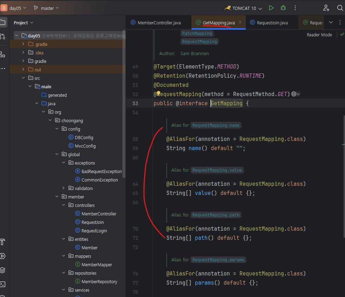The image size is (345, 297).
Task: Follow the RequestMapping.name doc link
Action: (x=216, y=125)
